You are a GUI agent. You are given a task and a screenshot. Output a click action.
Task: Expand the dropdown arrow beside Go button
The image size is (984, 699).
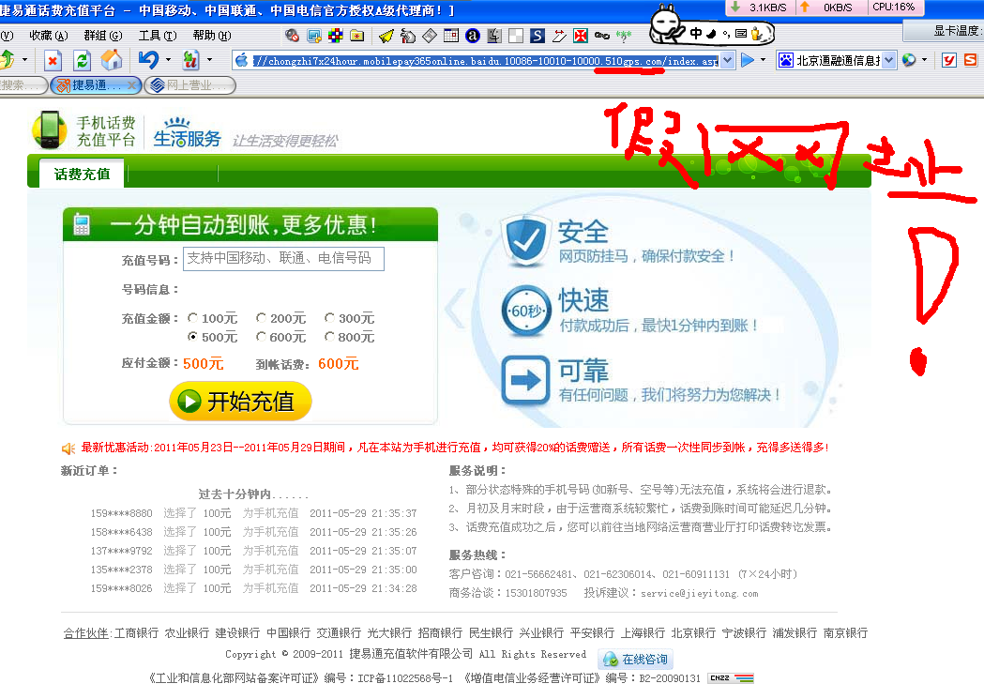click(763, 60)
